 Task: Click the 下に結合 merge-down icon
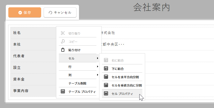tap(106, 69)
